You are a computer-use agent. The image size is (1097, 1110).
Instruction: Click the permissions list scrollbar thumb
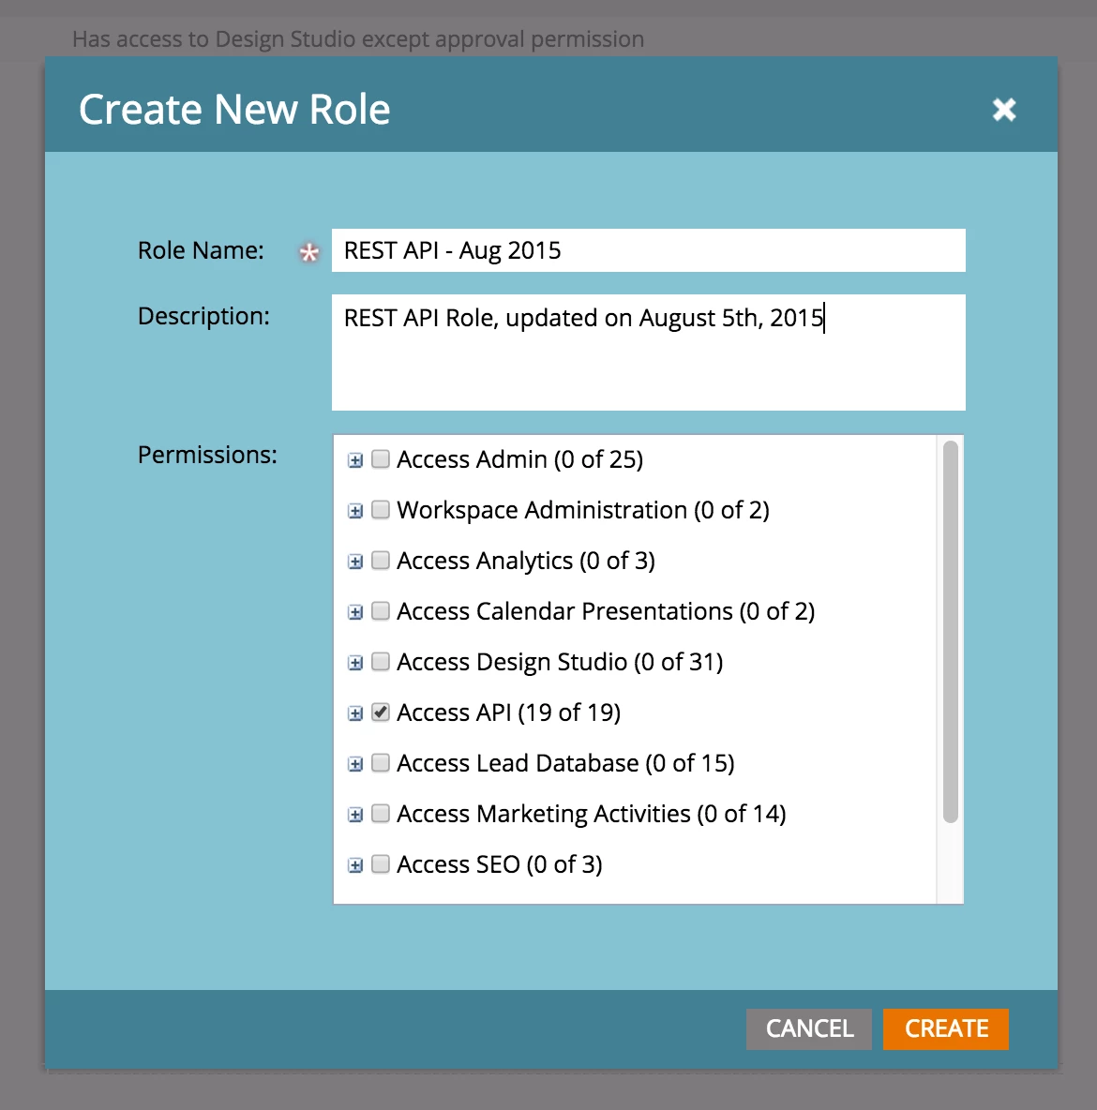pos(951,632)
